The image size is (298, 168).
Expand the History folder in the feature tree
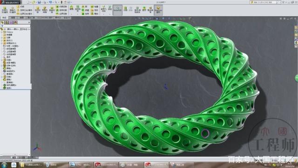2,32
